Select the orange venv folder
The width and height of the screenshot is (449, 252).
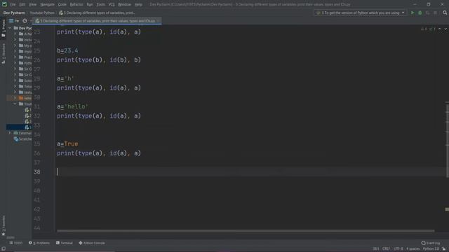pos(25,98)
